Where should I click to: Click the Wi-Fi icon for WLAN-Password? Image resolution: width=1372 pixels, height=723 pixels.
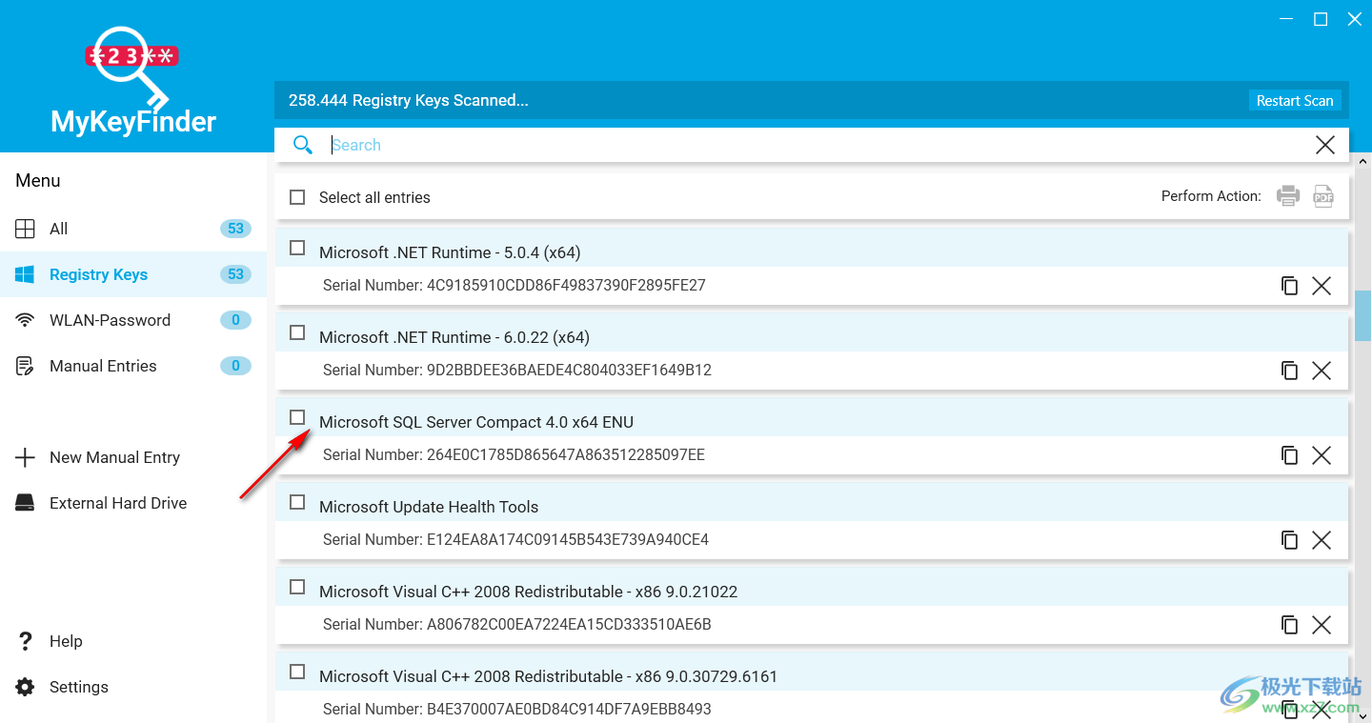[x=25, y=320]
